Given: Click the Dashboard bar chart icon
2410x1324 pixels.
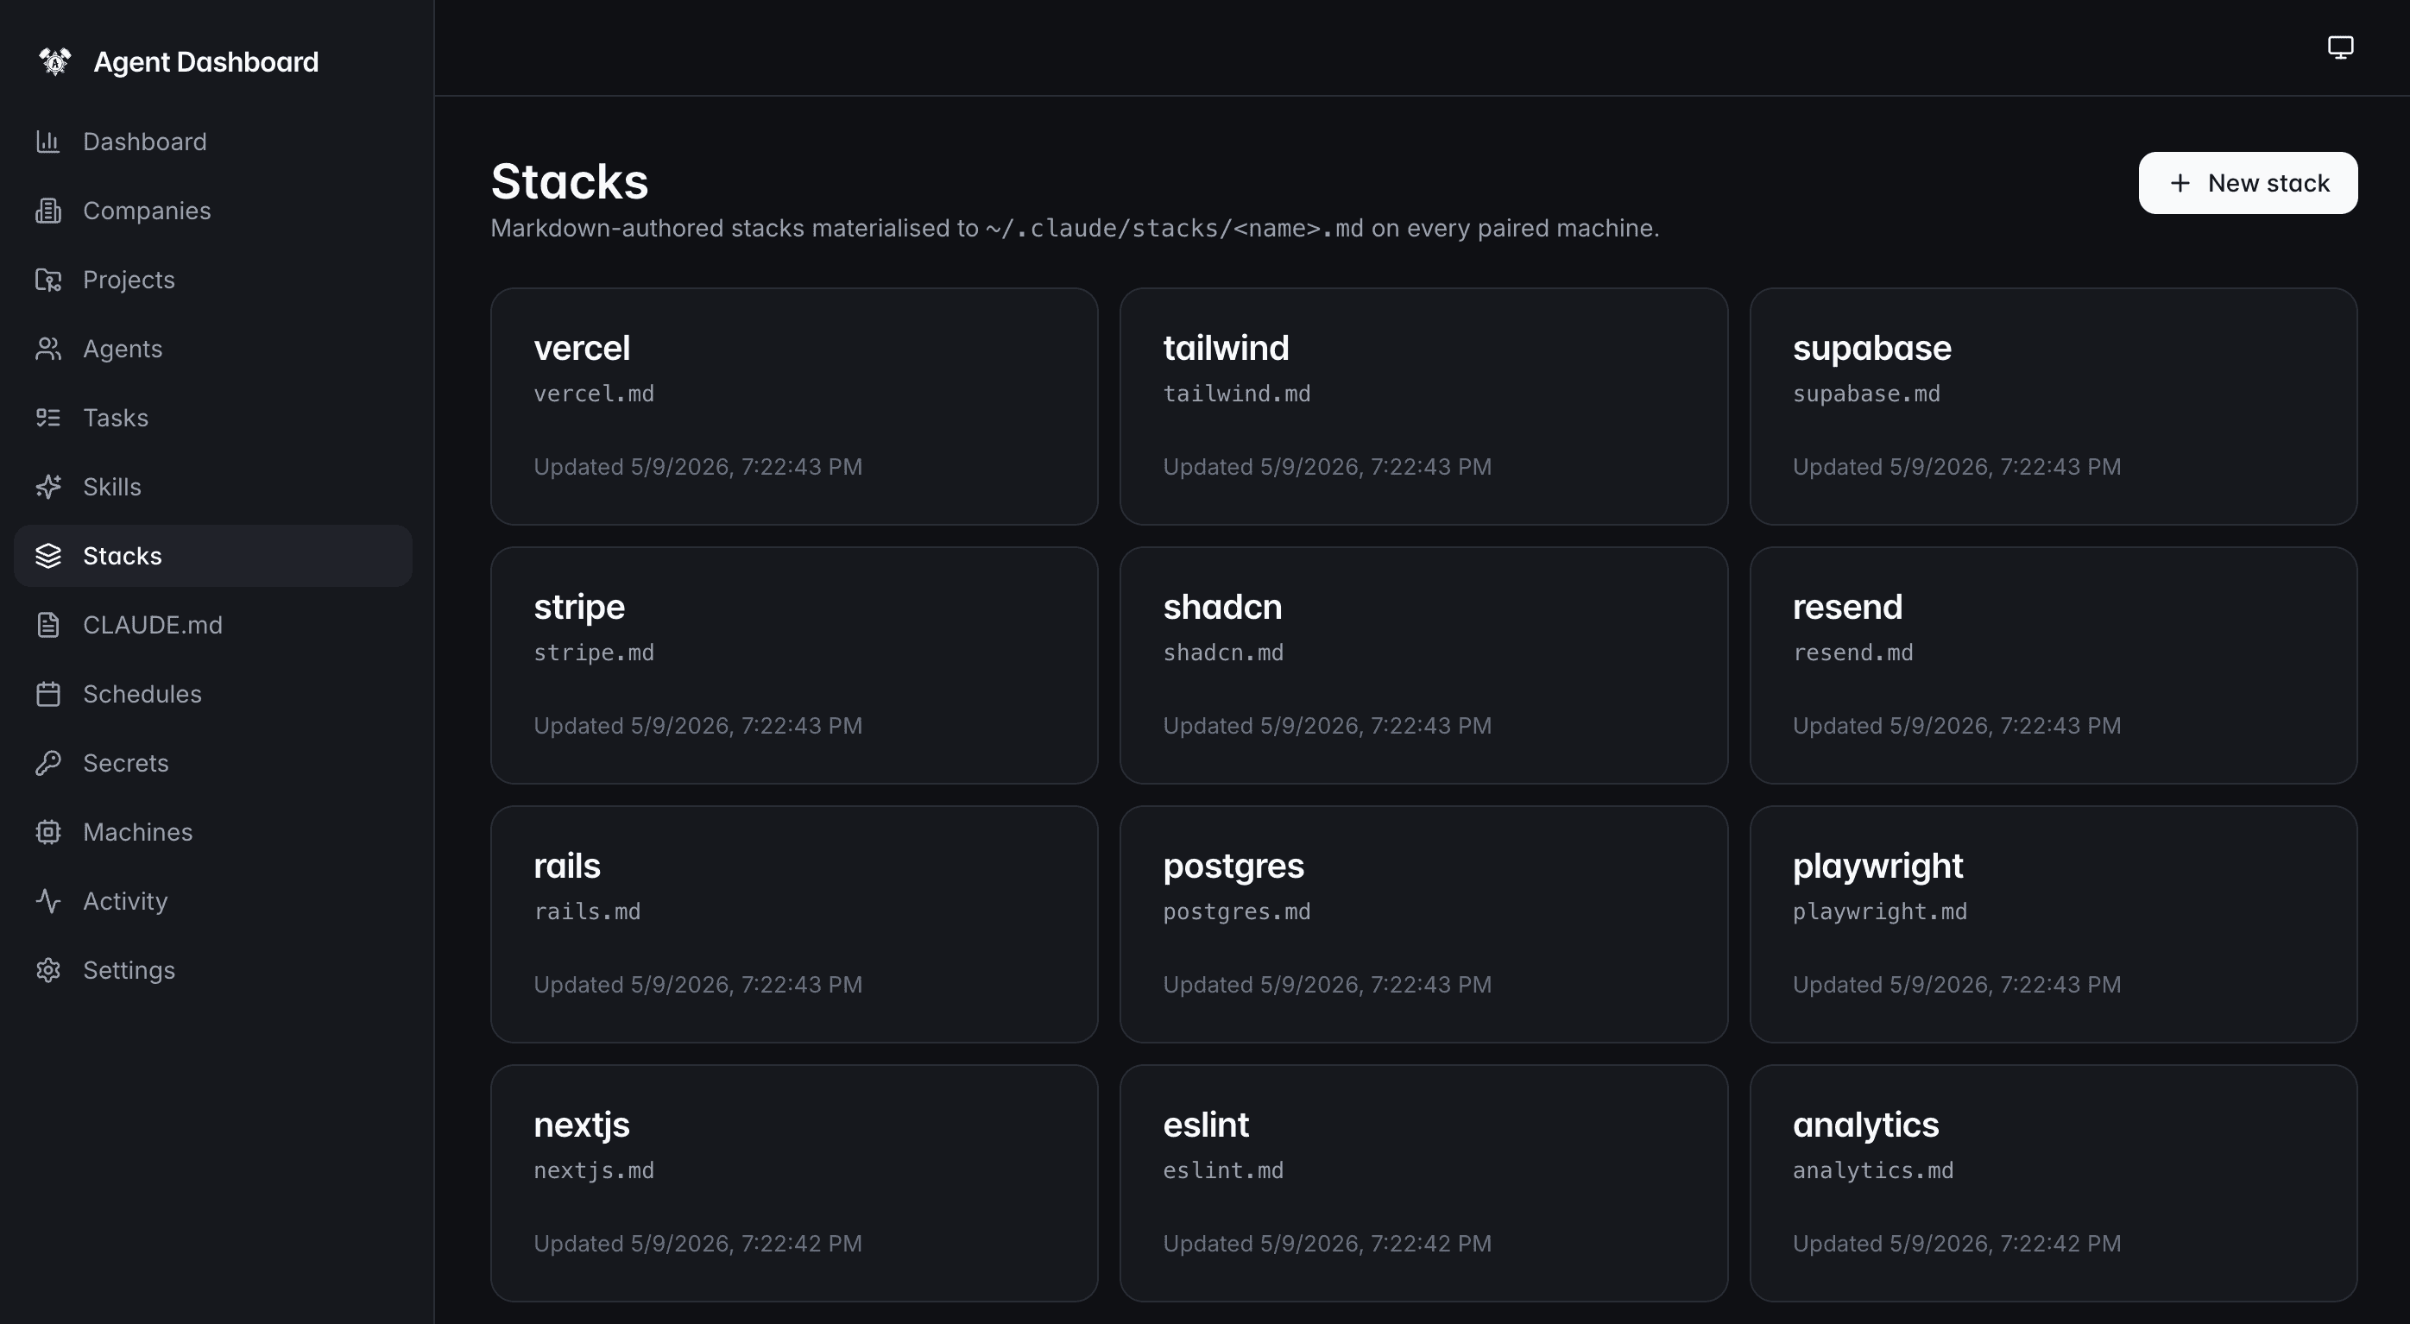Looking at the screenshot, I should point(47,142).
